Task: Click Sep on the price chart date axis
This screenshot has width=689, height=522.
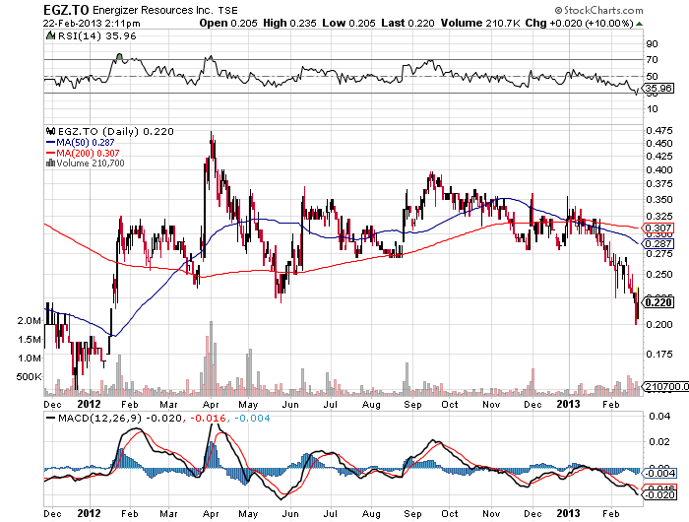Action: click(x=412, y=404)
